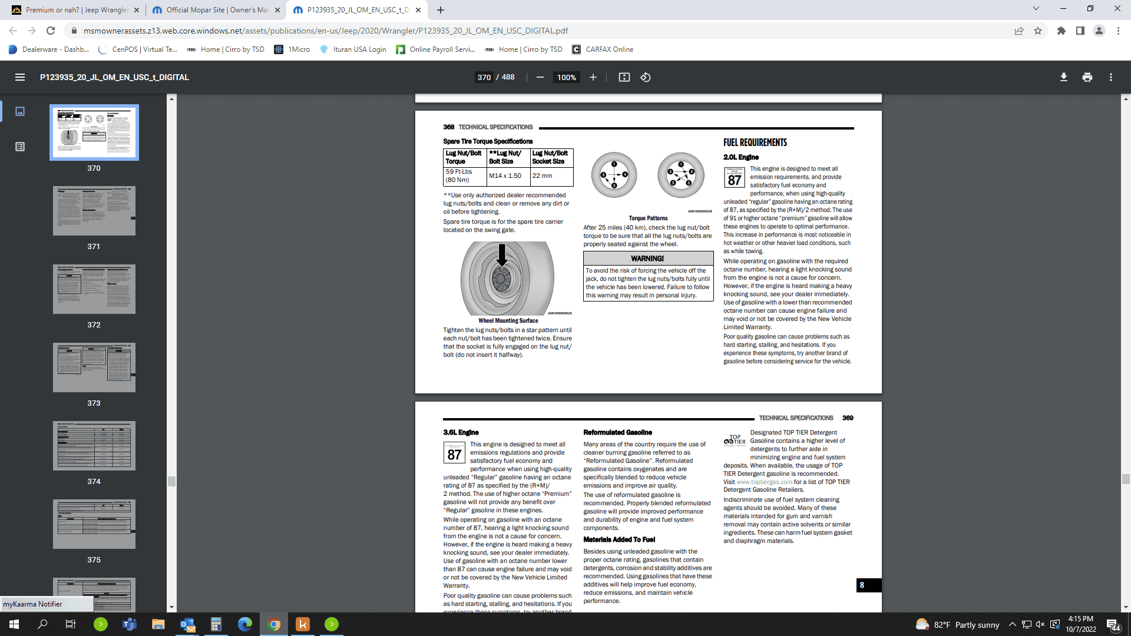Select page 372 thumbnail
The width and height of the screenshot is (1131, 636).
click(x=94, y=289)
